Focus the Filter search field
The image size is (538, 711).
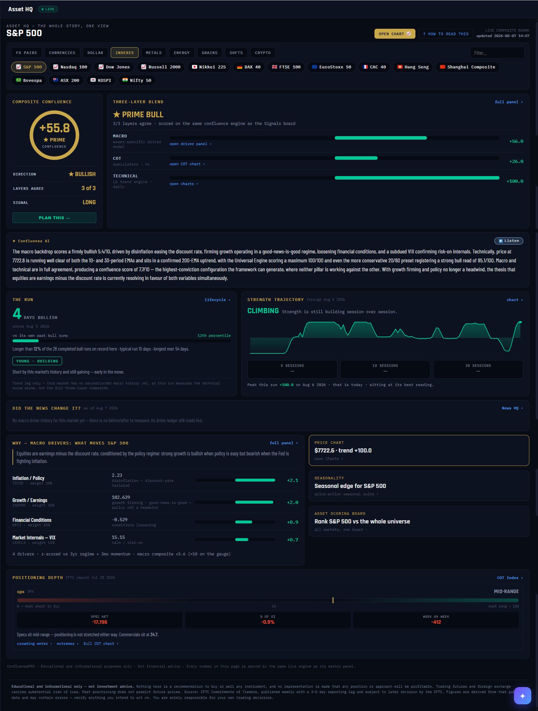tap(497, 53)
